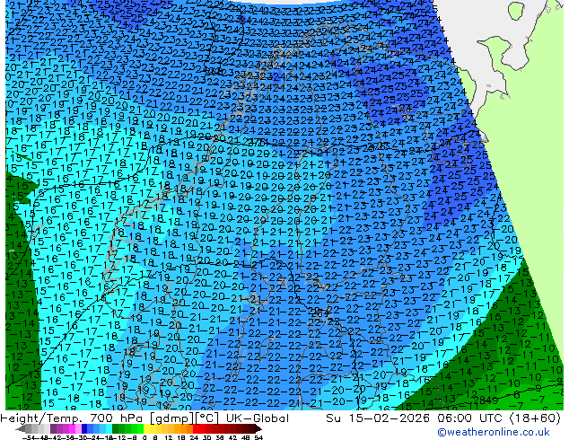Click the right arrow end of colour scale
The width and height of the screenshot is (569, 440).
(258, 428)
